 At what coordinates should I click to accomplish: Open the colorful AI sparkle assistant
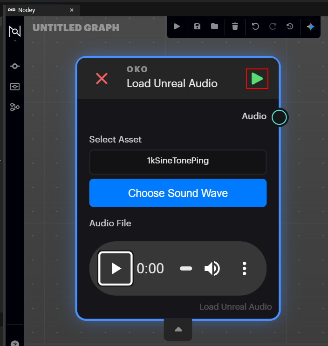pos(311,27)
